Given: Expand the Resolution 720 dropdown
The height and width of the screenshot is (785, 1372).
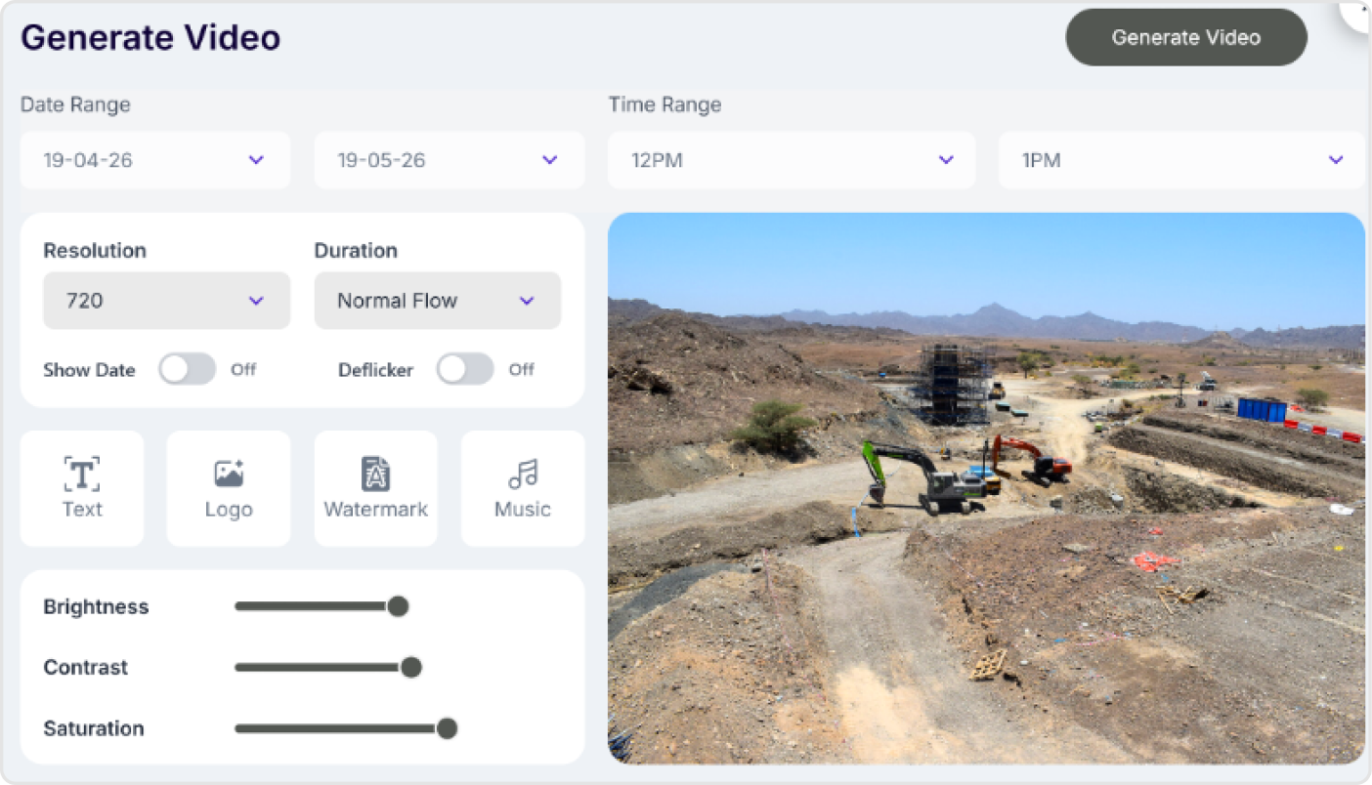Looking at the screenshot, I should click(167, 301).
